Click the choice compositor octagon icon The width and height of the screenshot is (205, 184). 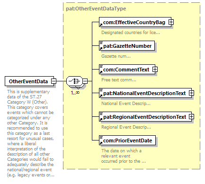coord(74,81)
